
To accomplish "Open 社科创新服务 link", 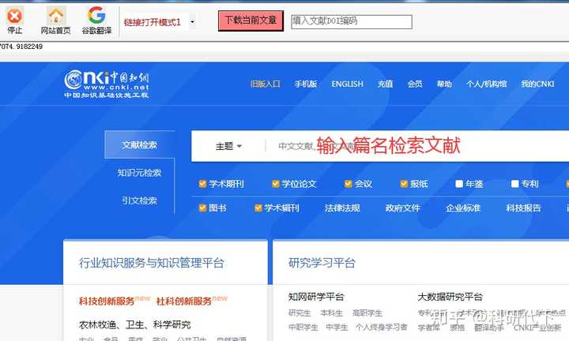I will coord(184,302).
